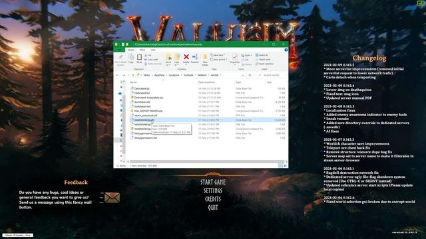Click the Refresh button by address bar
426x239 pixels.
(250, 75)
